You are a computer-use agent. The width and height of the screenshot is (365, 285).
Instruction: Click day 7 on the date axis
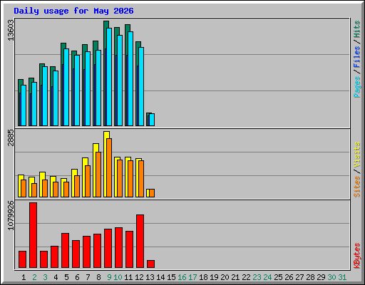click(x=88, y=277)
